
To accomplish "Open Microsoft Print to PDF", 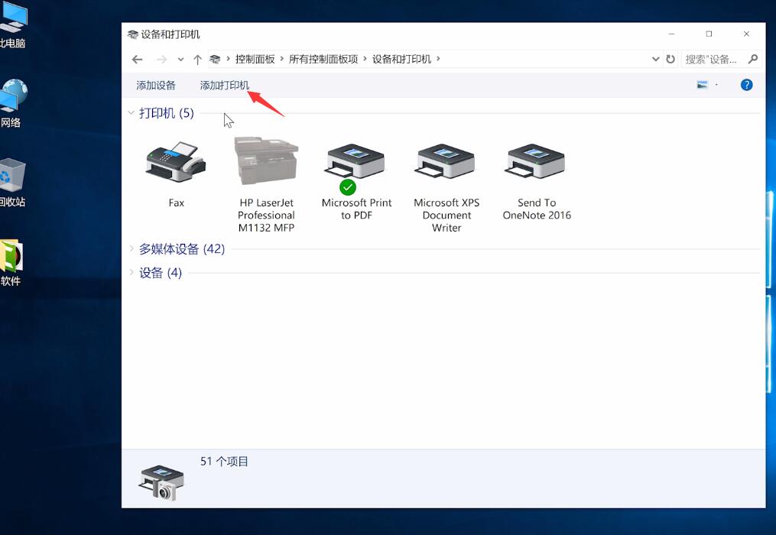I will pyautogui.click(x=355, y=162).
